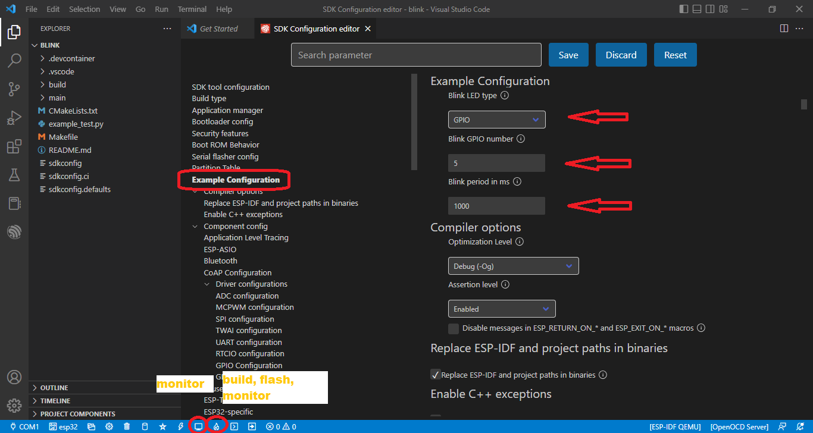Open the Run and Debug view
This screenshot has width=813, height=433.
[x=14, y=118]
